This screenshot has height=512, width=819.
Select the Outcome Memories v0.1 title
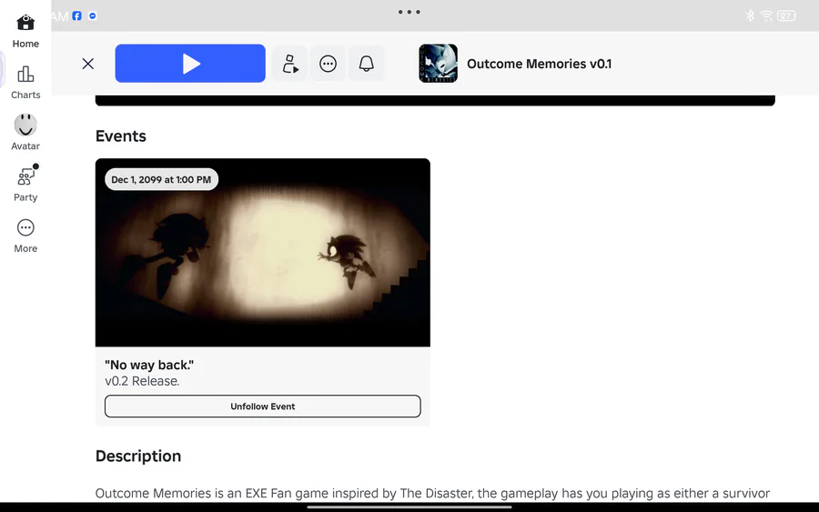pos(539,64)
